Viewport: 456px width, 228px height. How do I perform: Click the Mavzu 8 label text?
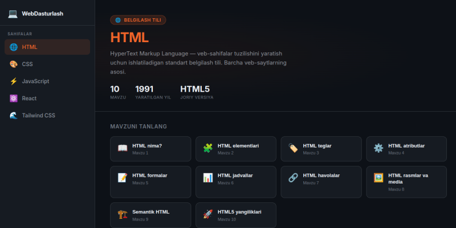[x=396, y=189]
